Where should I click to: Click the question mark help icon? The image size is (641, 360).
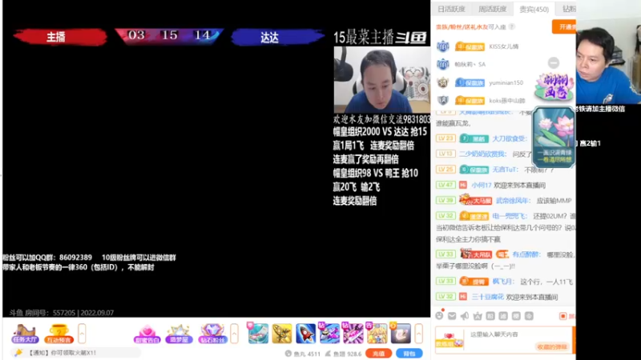point(511,27)
